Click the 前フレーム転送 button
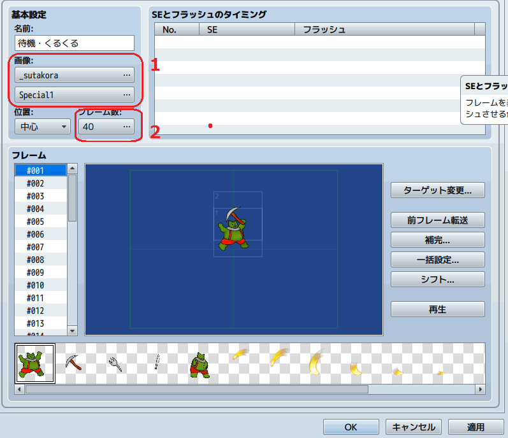Viewport: 508px width, 438px height. point(438,220)
